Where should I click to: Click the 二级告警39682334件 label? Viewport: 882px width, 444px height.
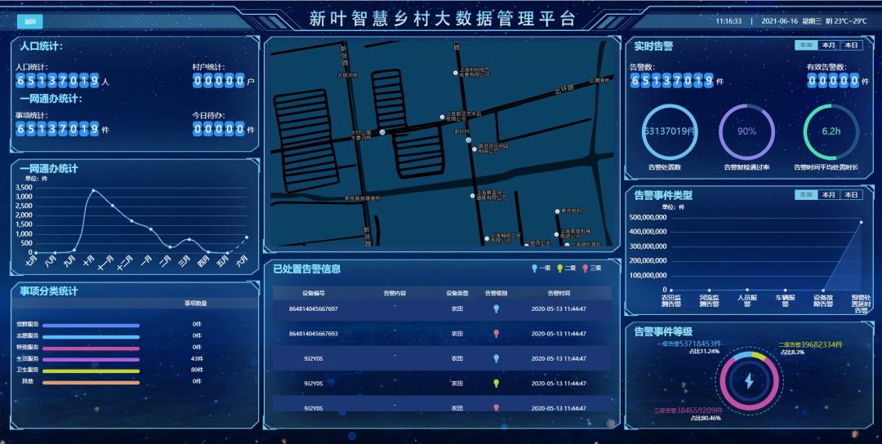coord(811,344)
